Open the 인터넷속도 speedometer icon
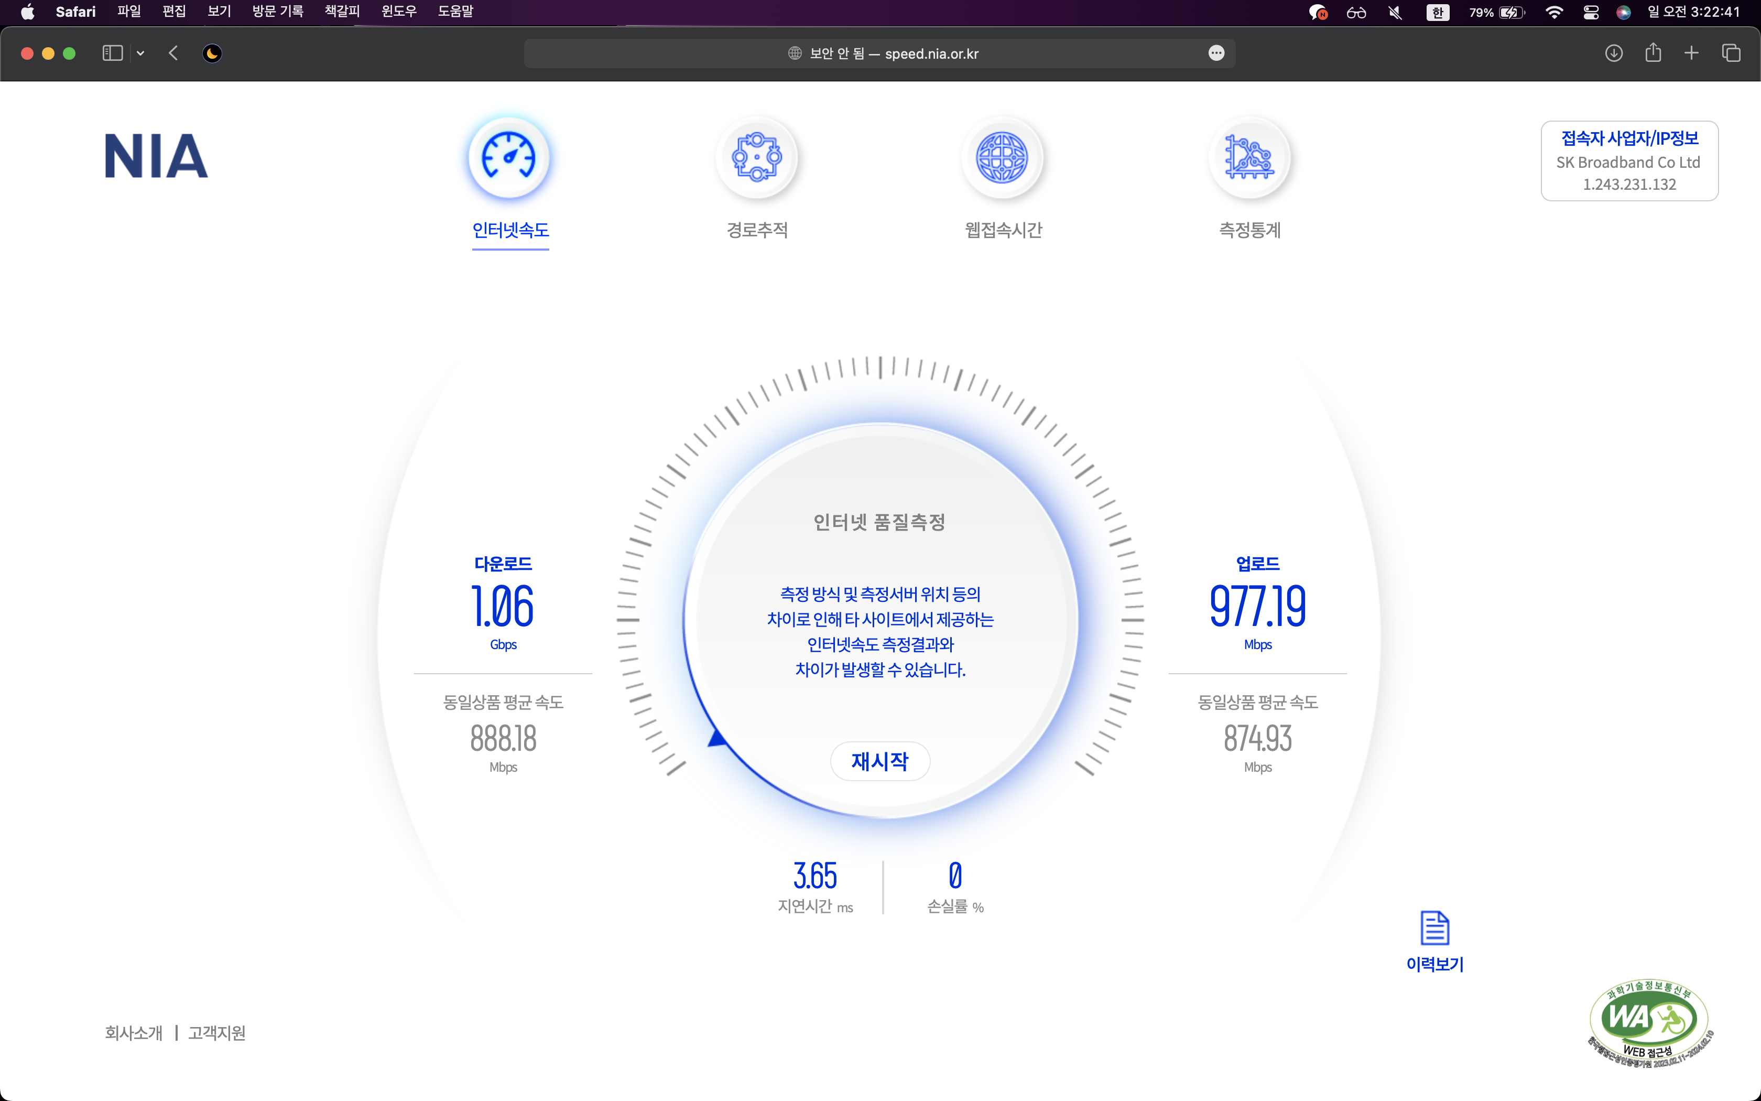This screenshot has height=1101, width=1761. pyautogui.click(x=509, y=157)
